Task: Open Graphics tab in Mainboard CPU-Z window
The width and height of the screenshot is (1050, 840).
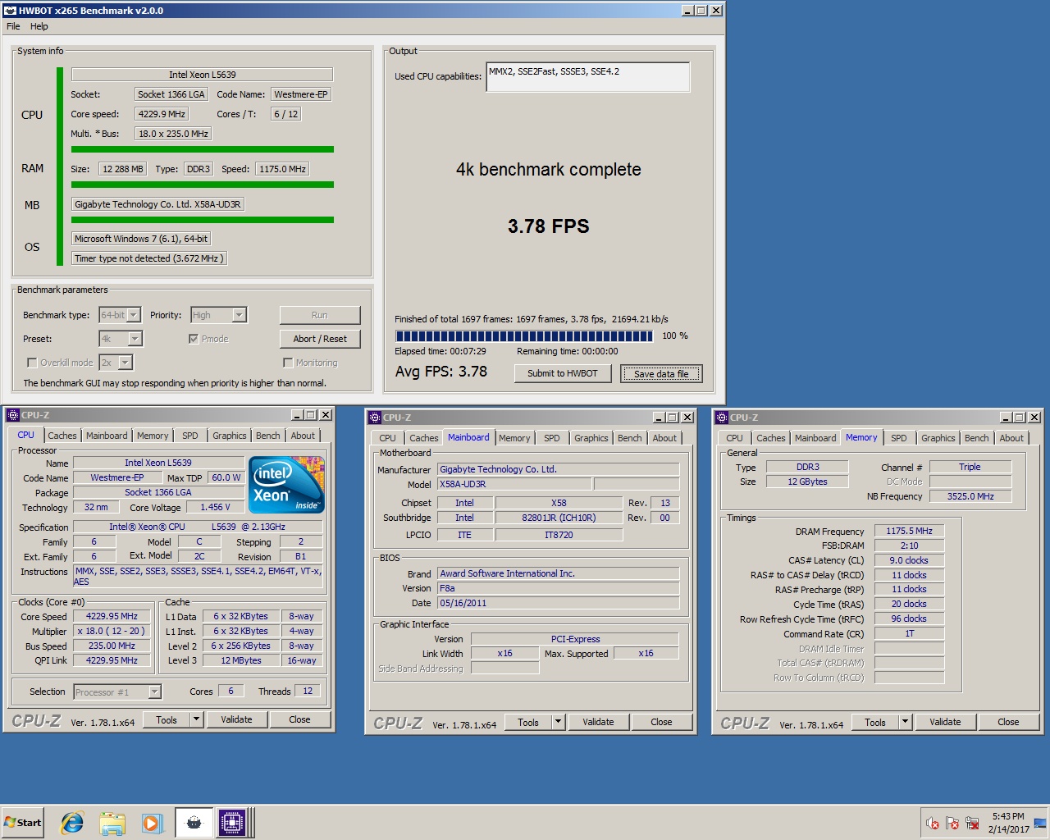Action: [591, 438]
